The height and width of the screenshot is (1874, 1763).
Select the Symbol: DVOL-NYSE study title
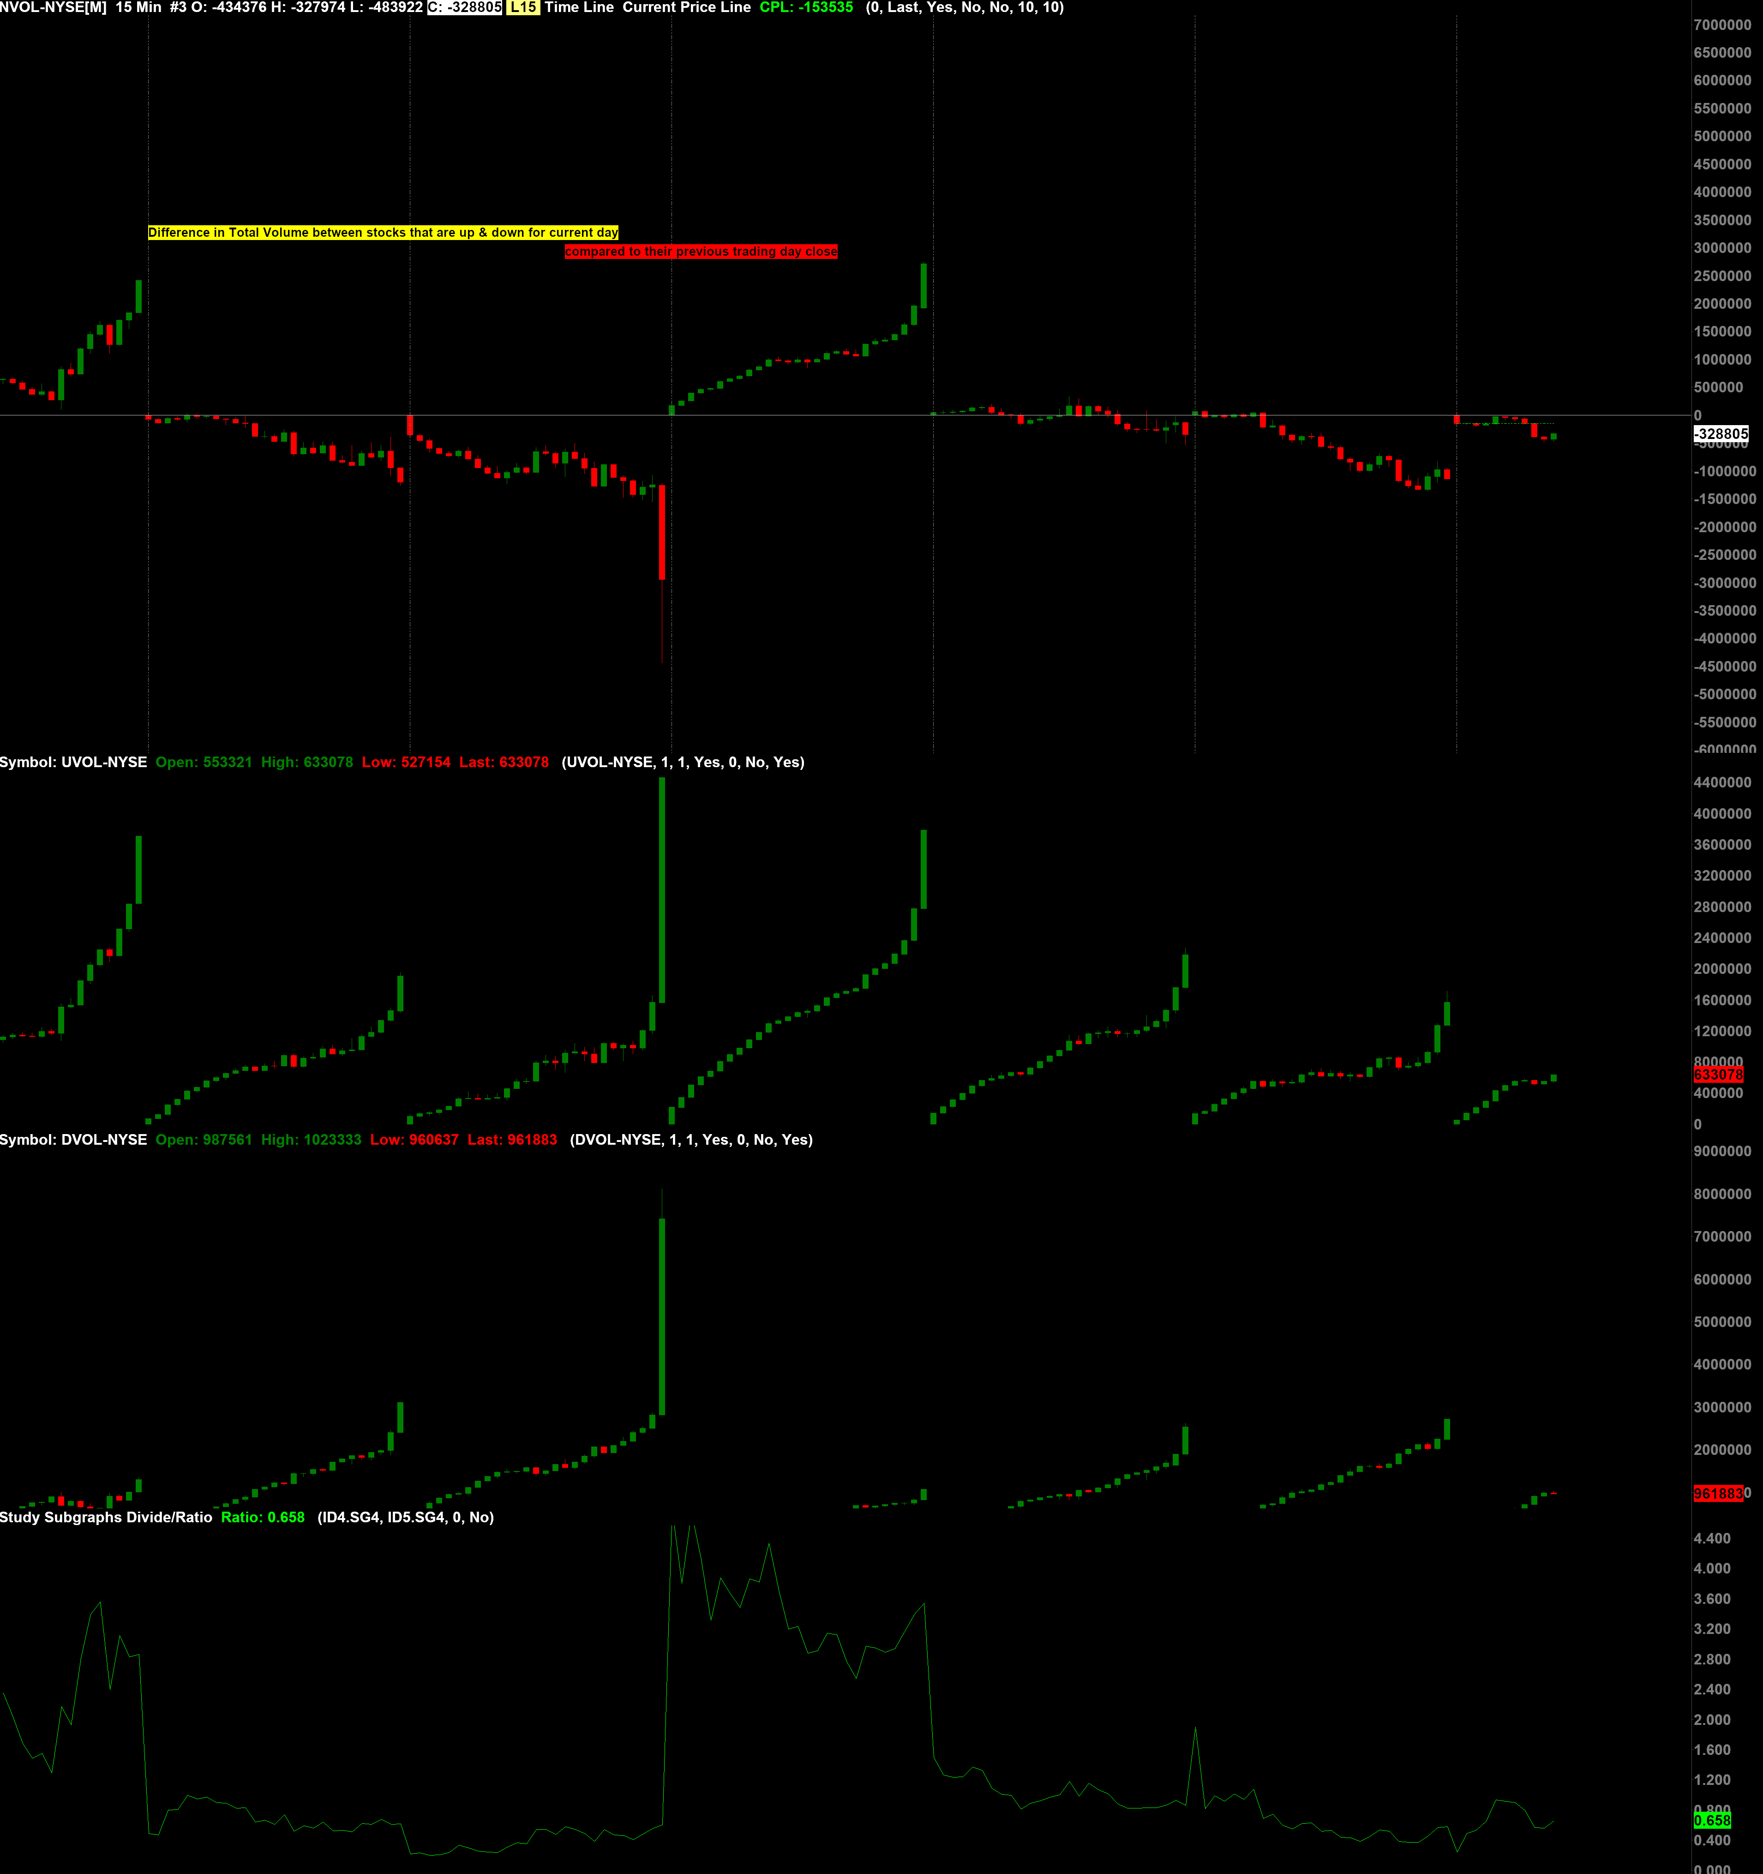tap(73, 1140)
